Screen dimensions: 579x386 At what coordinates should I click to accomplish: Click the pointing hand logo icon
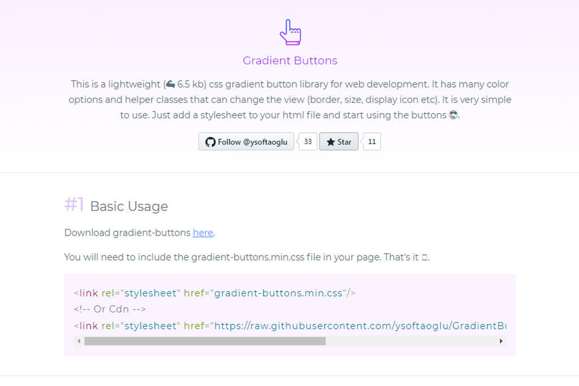tap(290, 32)
